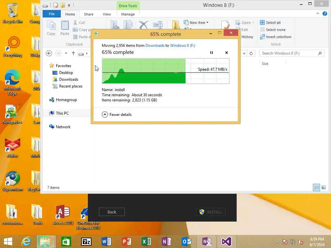Viewport: 331px width, 248px height.
Task: Select Recent places in navigation pane
Action: click(x=67, y=86)
